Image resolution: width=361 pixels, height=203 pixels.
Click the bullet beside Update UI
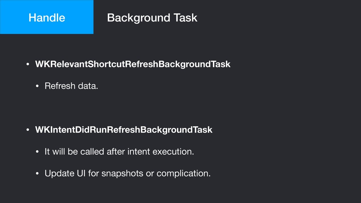pyautogui.click(x=37, y=173)
